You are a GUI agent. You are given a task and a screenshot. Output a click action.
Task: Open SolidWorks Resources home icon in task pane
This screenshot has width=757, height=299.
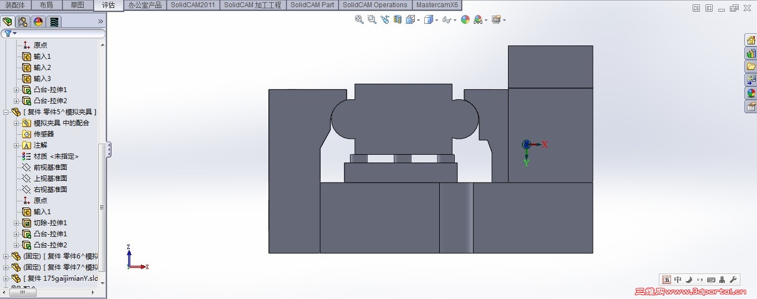751,40
